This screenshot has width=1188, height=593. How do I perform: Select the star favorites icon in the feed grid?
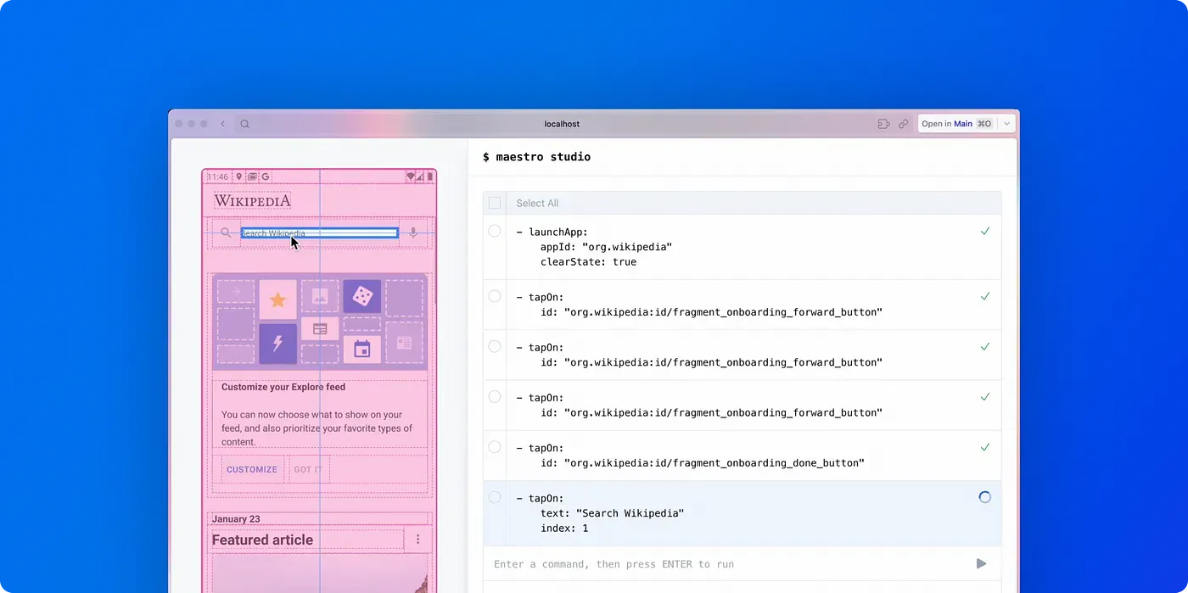click(x=277, y=299)
